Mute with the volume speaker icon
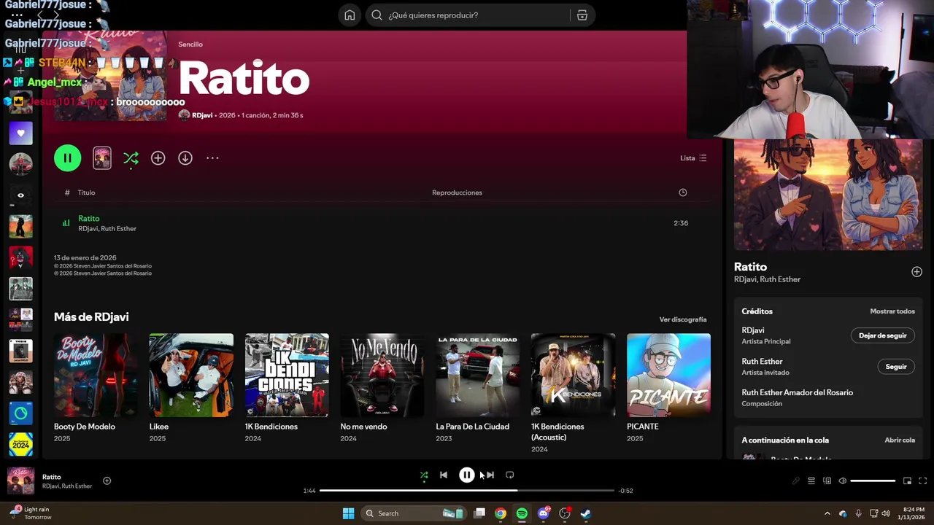Screen dimensions: 934x525 point(842,481)
